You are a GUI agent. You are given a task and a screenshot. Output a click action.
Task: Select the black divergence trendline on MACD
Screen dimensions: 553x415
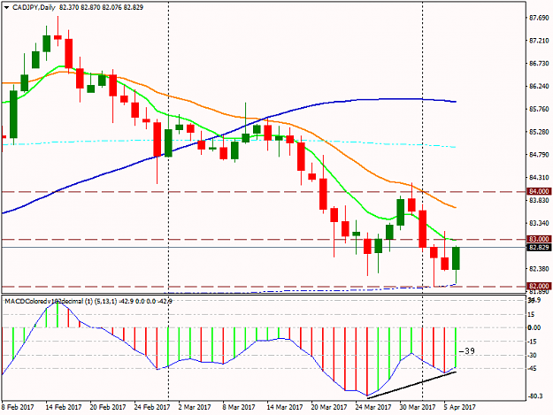point(412,386)
